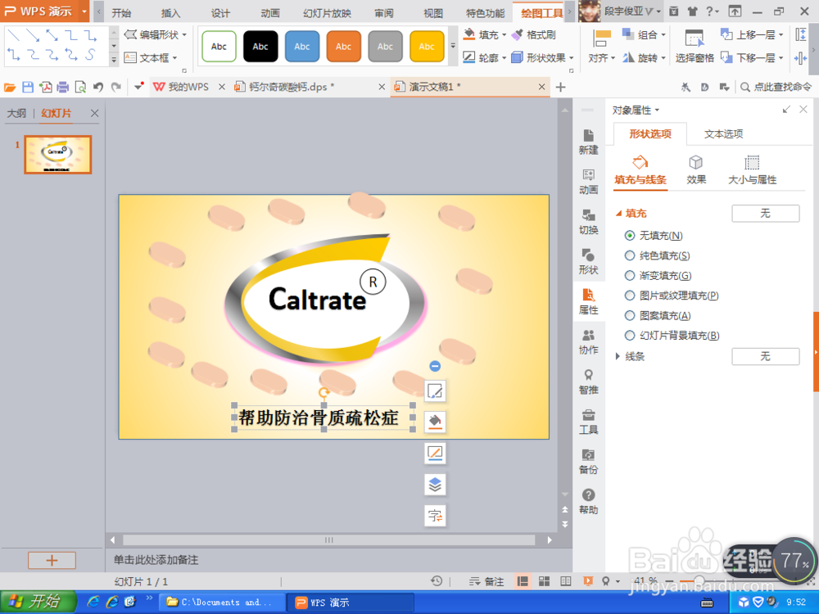This screenshot has height=614, width=819.
Task: Toggle normal view icon in status bar
Action: tap(523, 581)
